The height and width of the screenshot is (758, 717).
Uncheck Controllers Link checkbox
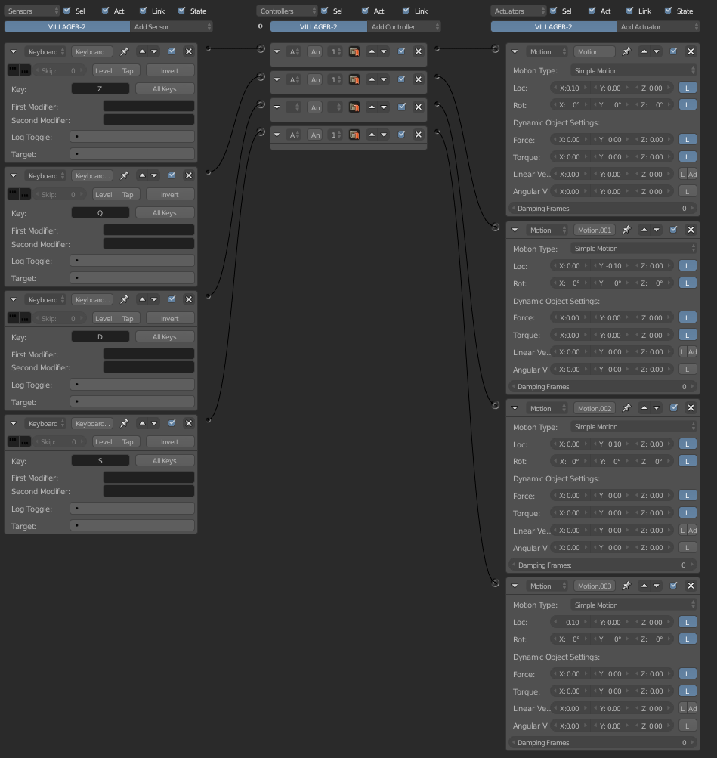click(406, 11)
